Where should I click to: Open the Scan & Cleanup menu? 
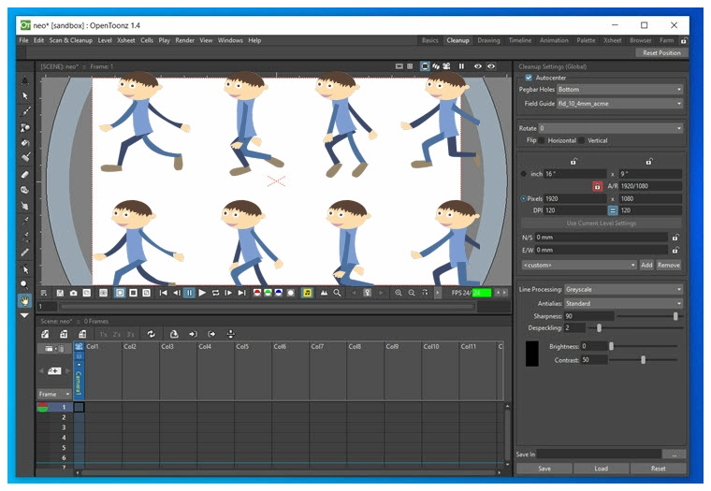click(71, 40)
